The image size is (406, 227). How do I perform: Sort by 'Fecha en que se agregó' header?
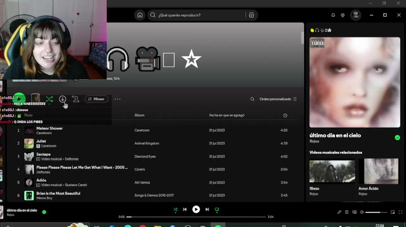[x=227, y=115]
